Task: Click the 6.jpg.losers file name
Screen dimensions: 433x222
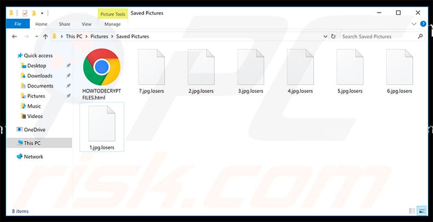Action: (400, 91)
